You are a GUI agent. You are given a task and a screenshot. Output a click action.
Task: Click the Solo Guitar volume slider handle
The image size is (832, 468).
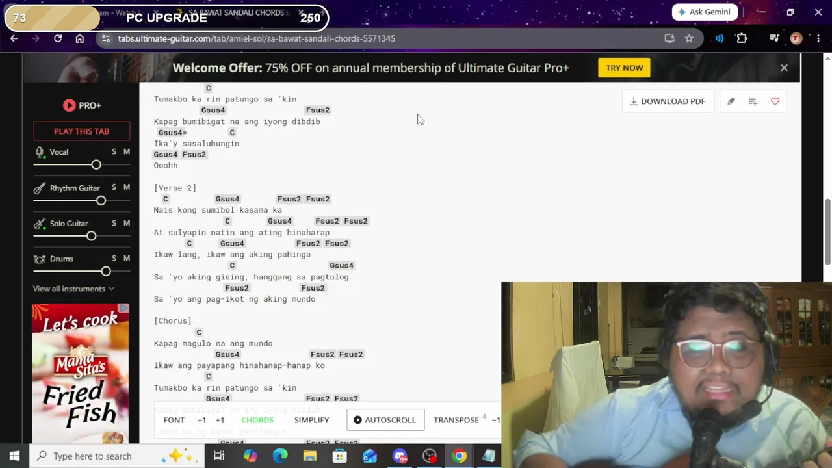coord(91,236)
